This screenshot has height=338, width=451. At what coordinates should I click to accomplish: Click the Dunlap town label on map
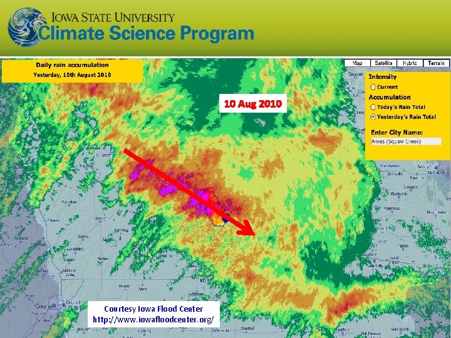[83, 236]
